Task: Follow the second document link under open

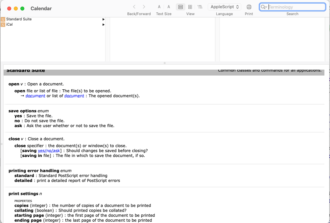Action: 74,96
